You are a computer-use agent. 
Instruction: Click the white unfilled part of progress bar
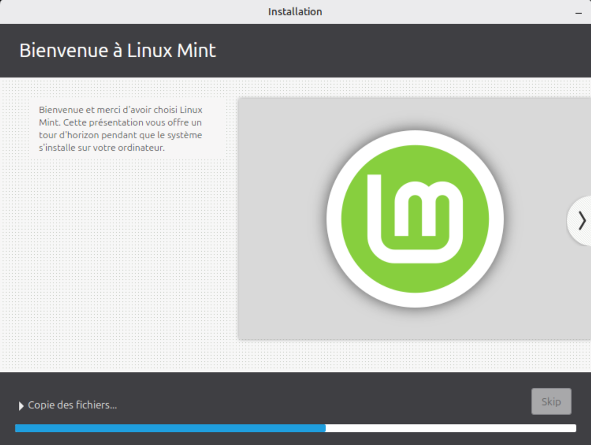click(x=451, y=428)
